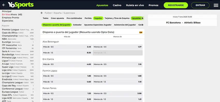Select the Crear apuesta tab
This screenshot has height=102, width=220.
[x=57, y=18]
